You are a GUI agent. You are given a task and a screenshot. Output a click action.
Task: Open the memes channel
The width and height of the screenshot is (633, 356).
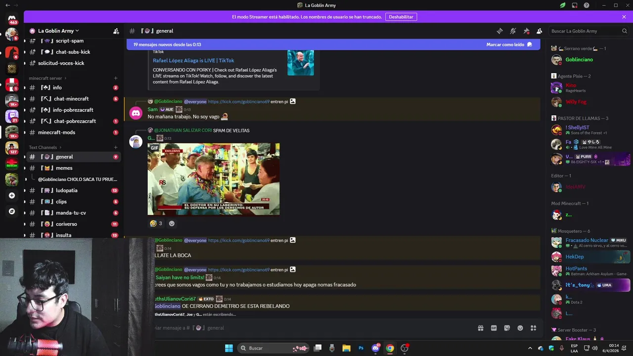73,168
